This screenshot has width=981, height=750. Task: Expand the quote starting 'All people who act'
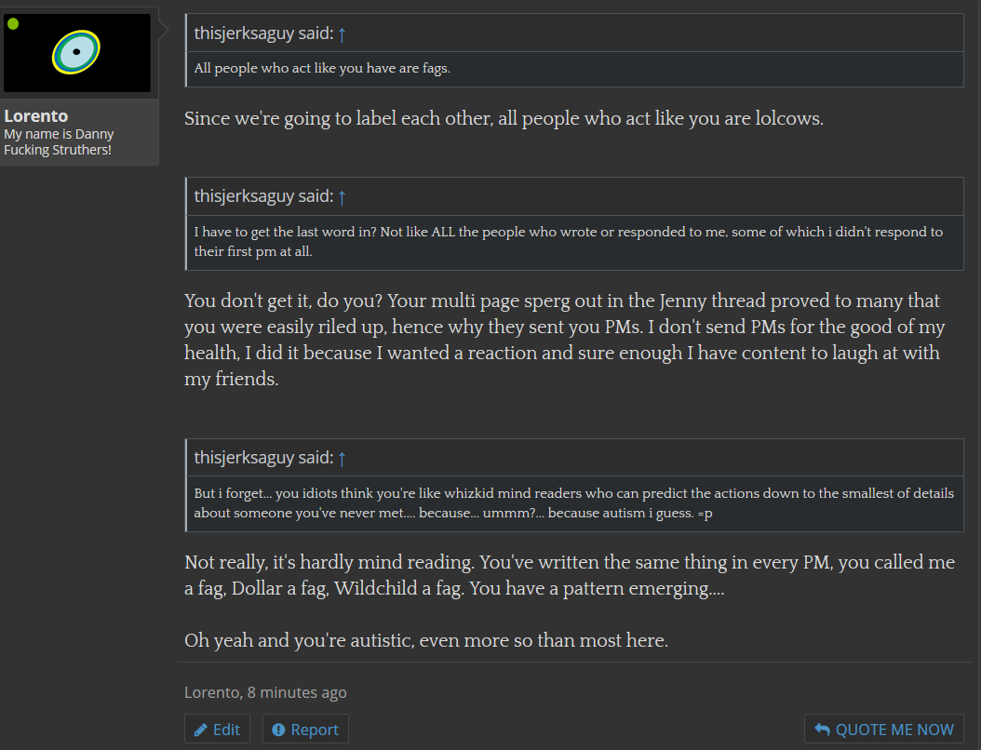575,69
